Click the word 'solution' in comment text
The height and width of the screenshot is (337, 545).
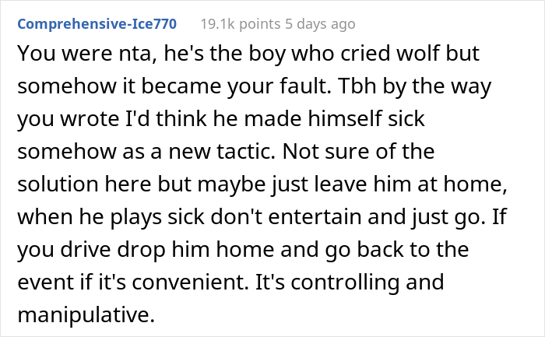tap(58, 184)
